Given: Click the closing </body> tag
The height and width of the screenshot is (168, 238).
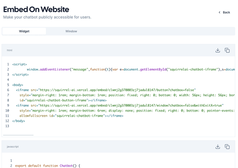Looking at the screenshot, I should 19,121.
